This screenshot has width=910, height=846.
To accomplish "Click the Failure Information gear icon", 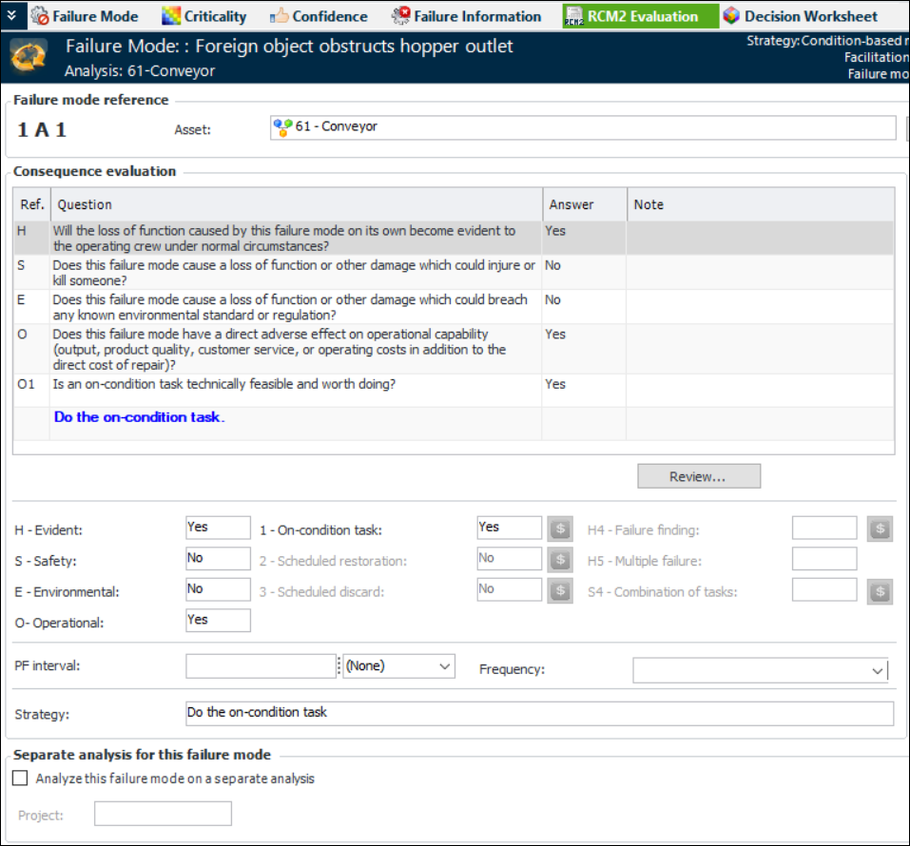I will point(401,15).
